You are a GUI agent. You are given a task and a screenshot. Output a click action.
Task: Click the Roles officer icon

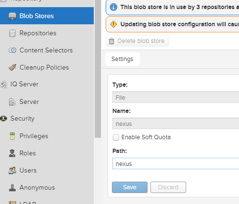[x=12, y=153]
